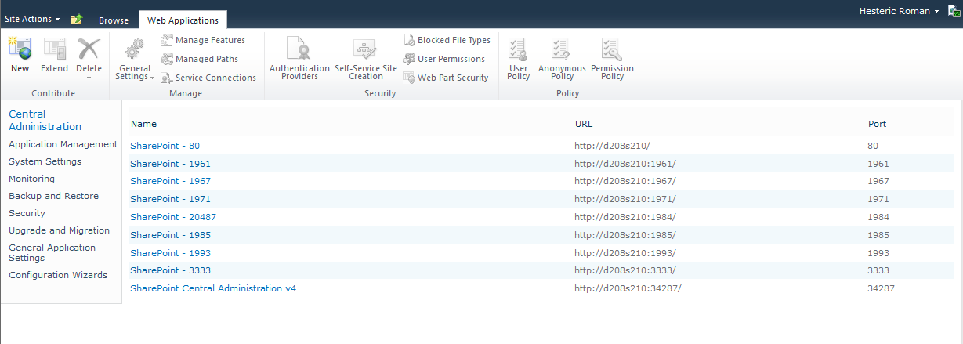Image resolution: width=963 pixels, height=344 pixels.
Task: Click the port value 34287
Action: tap(881, 288)
